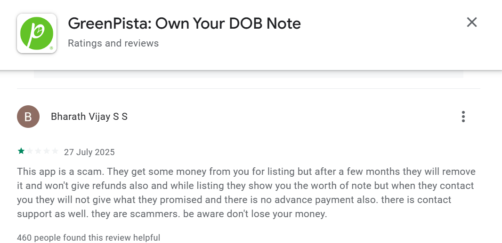
Task: Click the GreenPista green leaf app icon
Action: click(37, 33)
